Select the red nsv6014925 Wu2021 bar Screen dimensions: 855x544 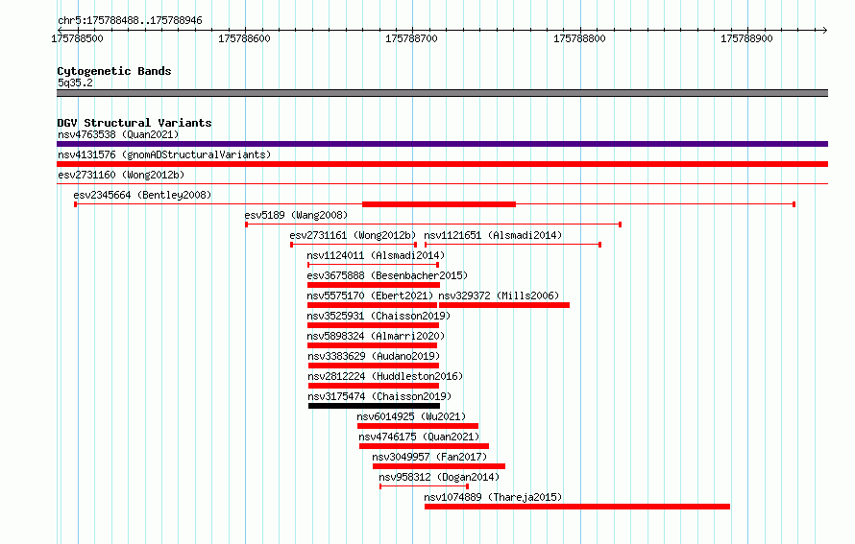418,426
